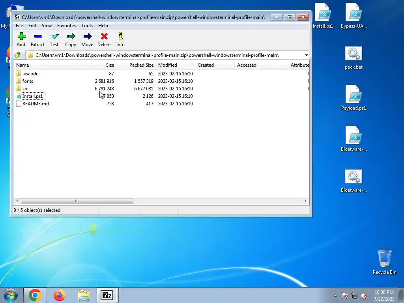
Task: Select the README.md file icon
Action: [x=18, y=104]
